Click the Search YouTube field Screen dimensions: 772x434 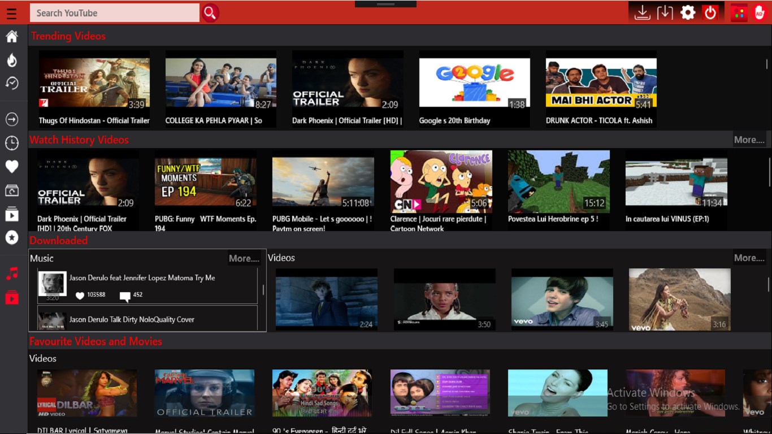[115, 13]
